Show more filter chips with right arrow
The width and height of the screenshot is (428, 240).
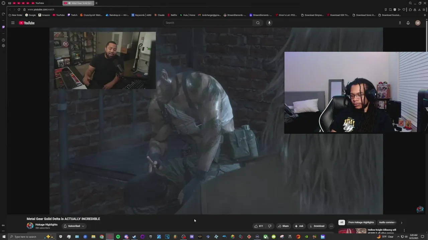tap(402, 222)
